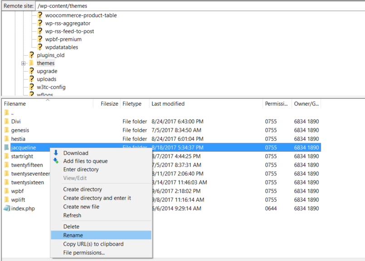This screenshot has height=261, width=365.
Task: Click the wp-rss-feed-to-post tree label
Action: (x=70, y=31)
